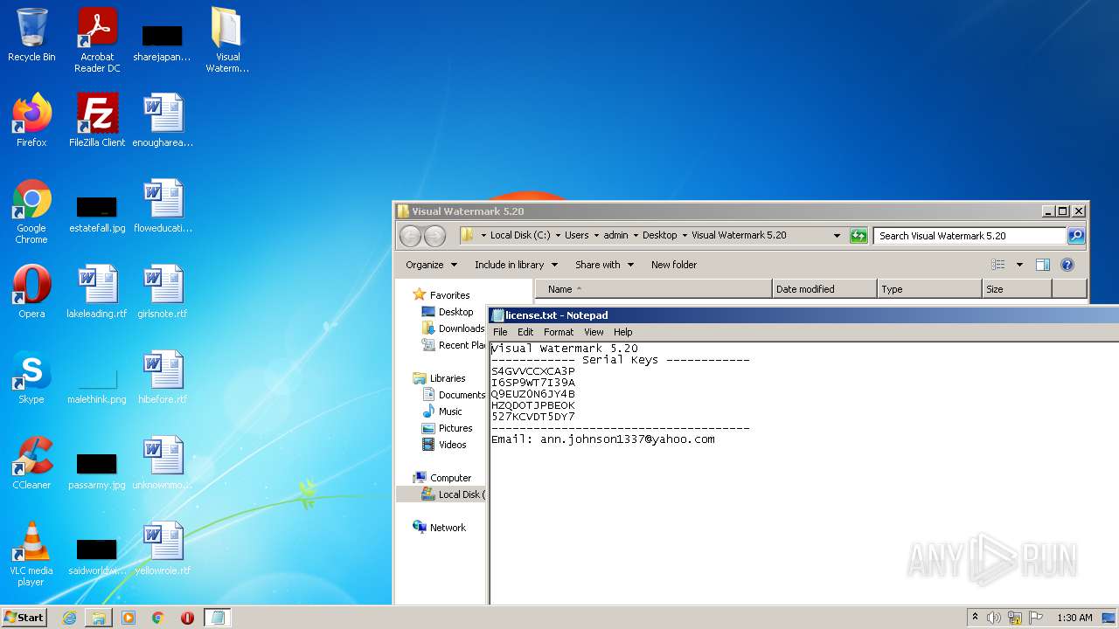Viewport: 1119px width, 629px height.
Task: Open the Notepad Help menu
Action: coord(623,332)
